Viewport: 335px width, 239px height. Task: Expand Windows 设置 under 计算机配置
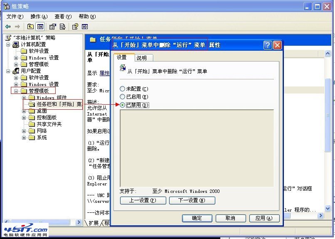[16, 58]
